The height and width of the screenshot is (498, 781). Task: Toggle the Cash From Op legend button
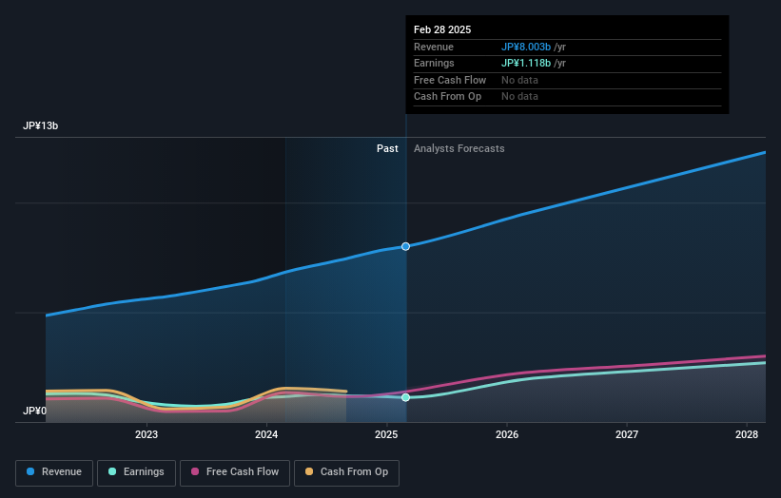(x=346, y=472)
